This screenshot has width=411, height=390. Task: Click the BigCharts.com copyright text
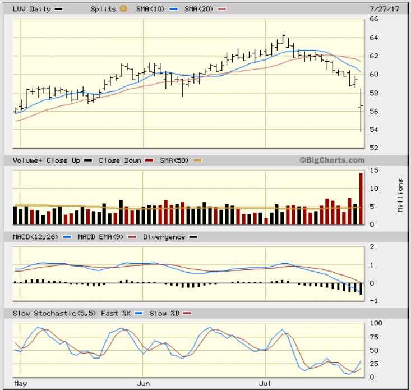click(x=332, y=160)
